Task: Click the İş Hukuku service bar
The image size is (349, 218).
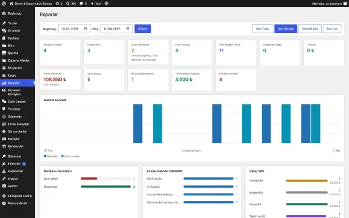Action: tap(208, 187)
